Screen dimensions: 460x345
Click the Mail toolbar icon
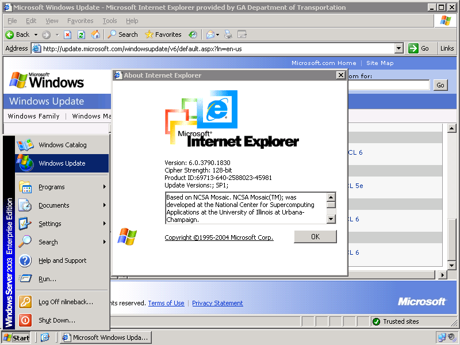(x=210, y=34)
